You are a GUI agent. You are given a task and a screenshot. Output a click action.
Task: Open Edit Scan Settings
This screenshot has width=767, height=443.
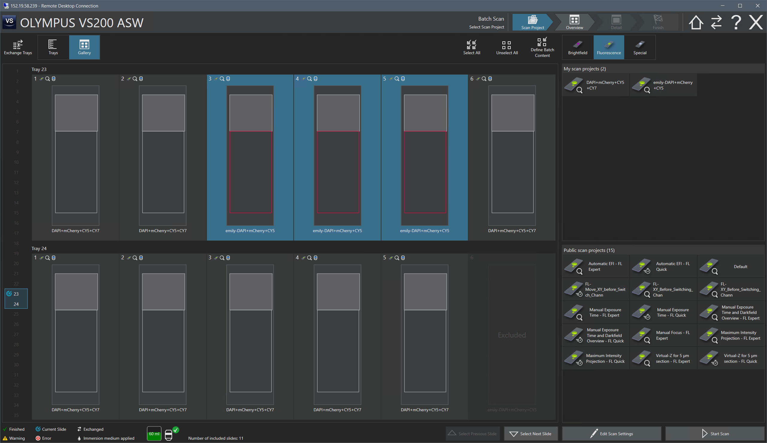(x=611, y=434)
